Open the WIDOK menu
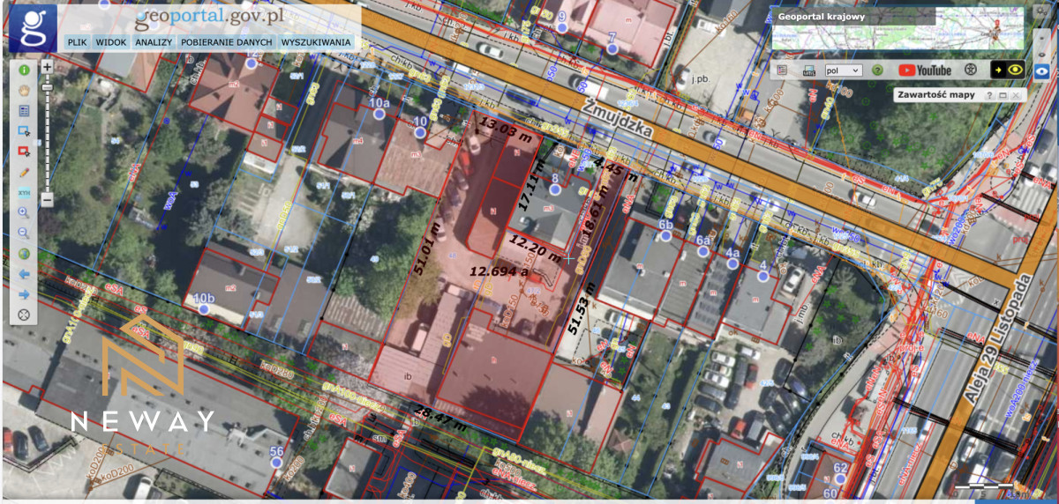 pyautogui.click(x=111, y=42)
